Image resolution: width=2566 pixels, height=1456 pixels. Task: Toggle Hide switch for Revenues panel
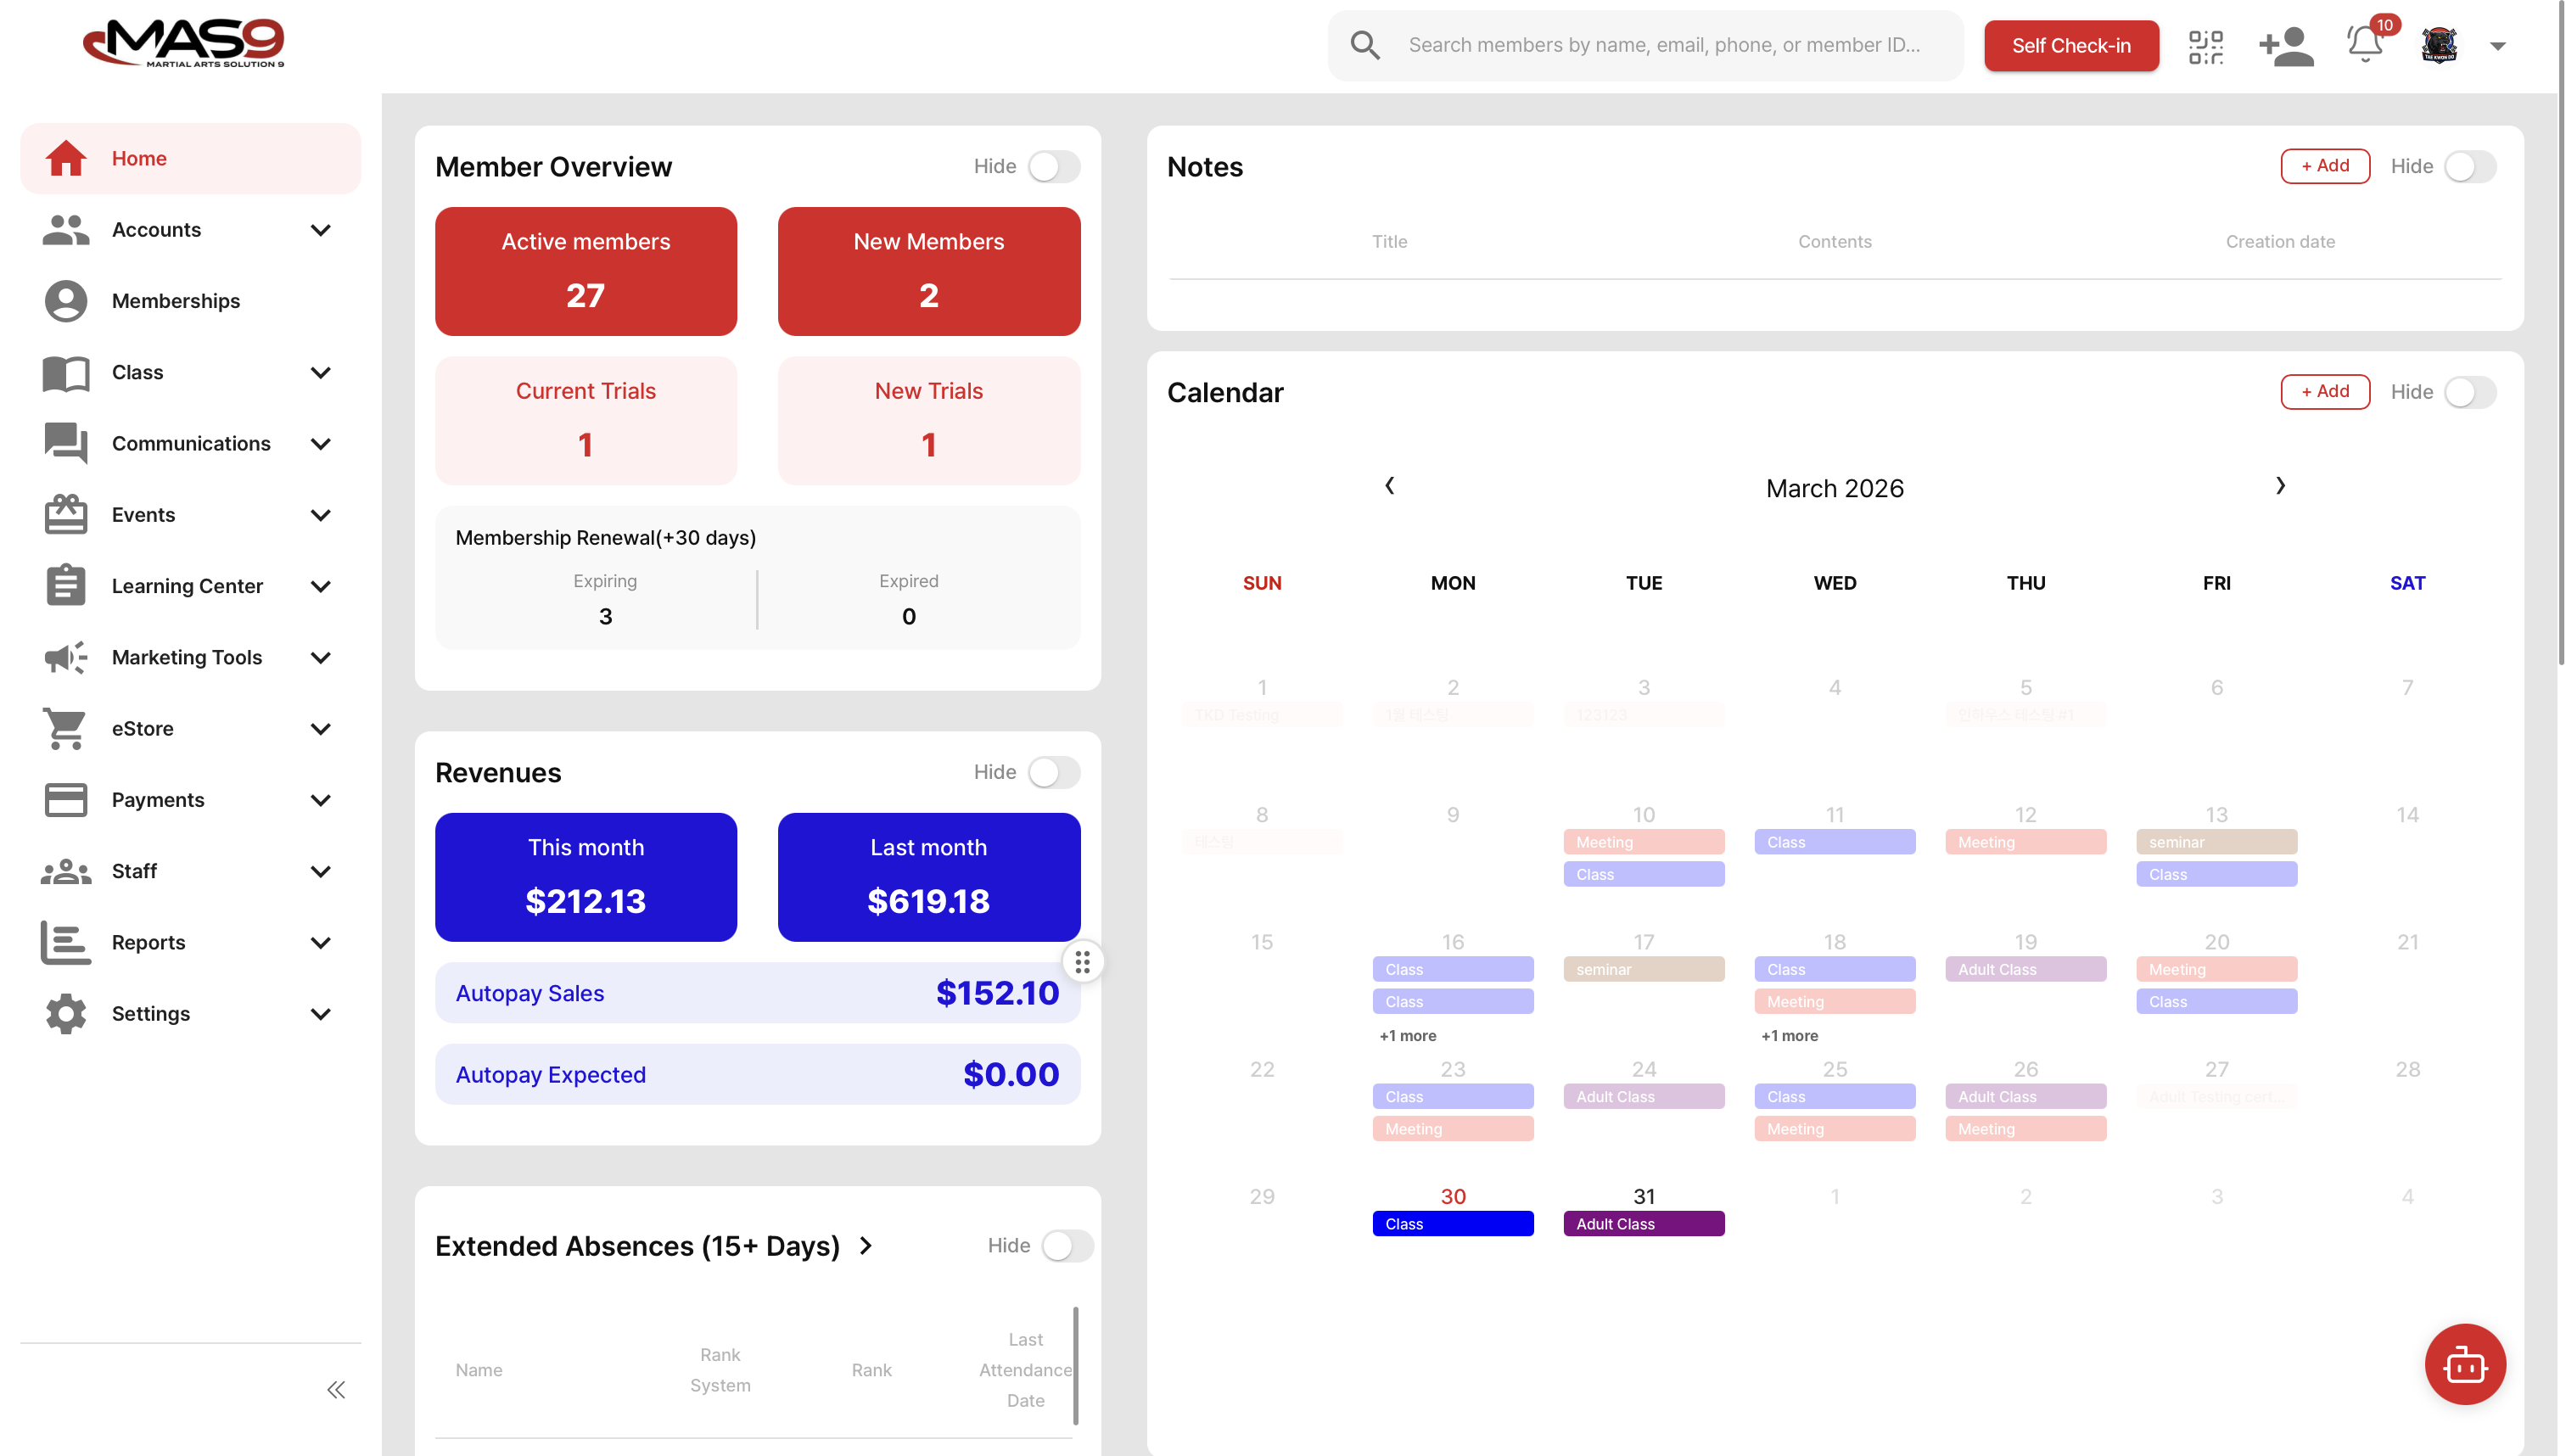click(1054, 772)
